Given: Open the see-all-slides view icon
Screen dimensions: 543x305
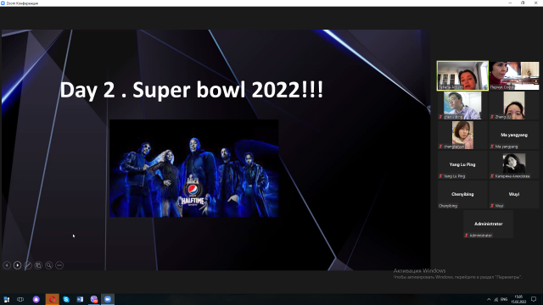Looking at the screenshot, I should click(38, 265).
